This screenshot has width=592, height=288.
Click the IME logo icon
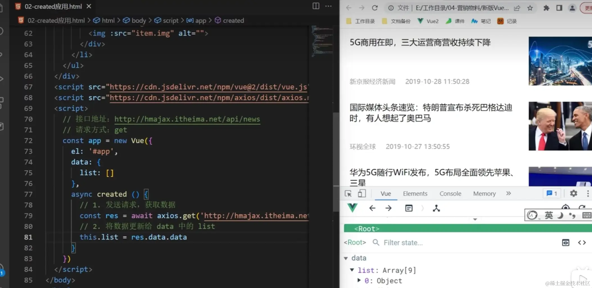pyautogui.click(x=532, y=215)
